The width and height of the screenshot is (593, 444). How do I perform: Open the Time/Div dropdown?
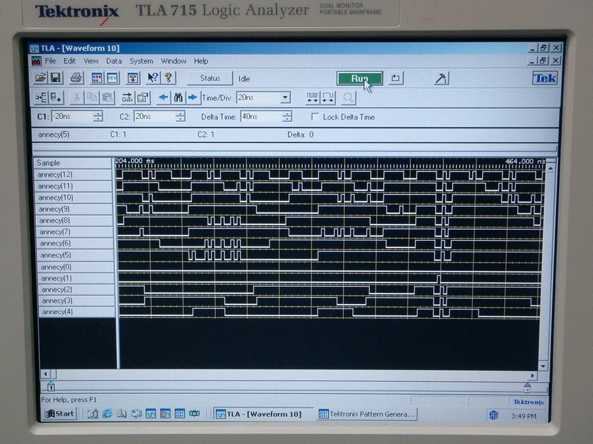(286, 98)
